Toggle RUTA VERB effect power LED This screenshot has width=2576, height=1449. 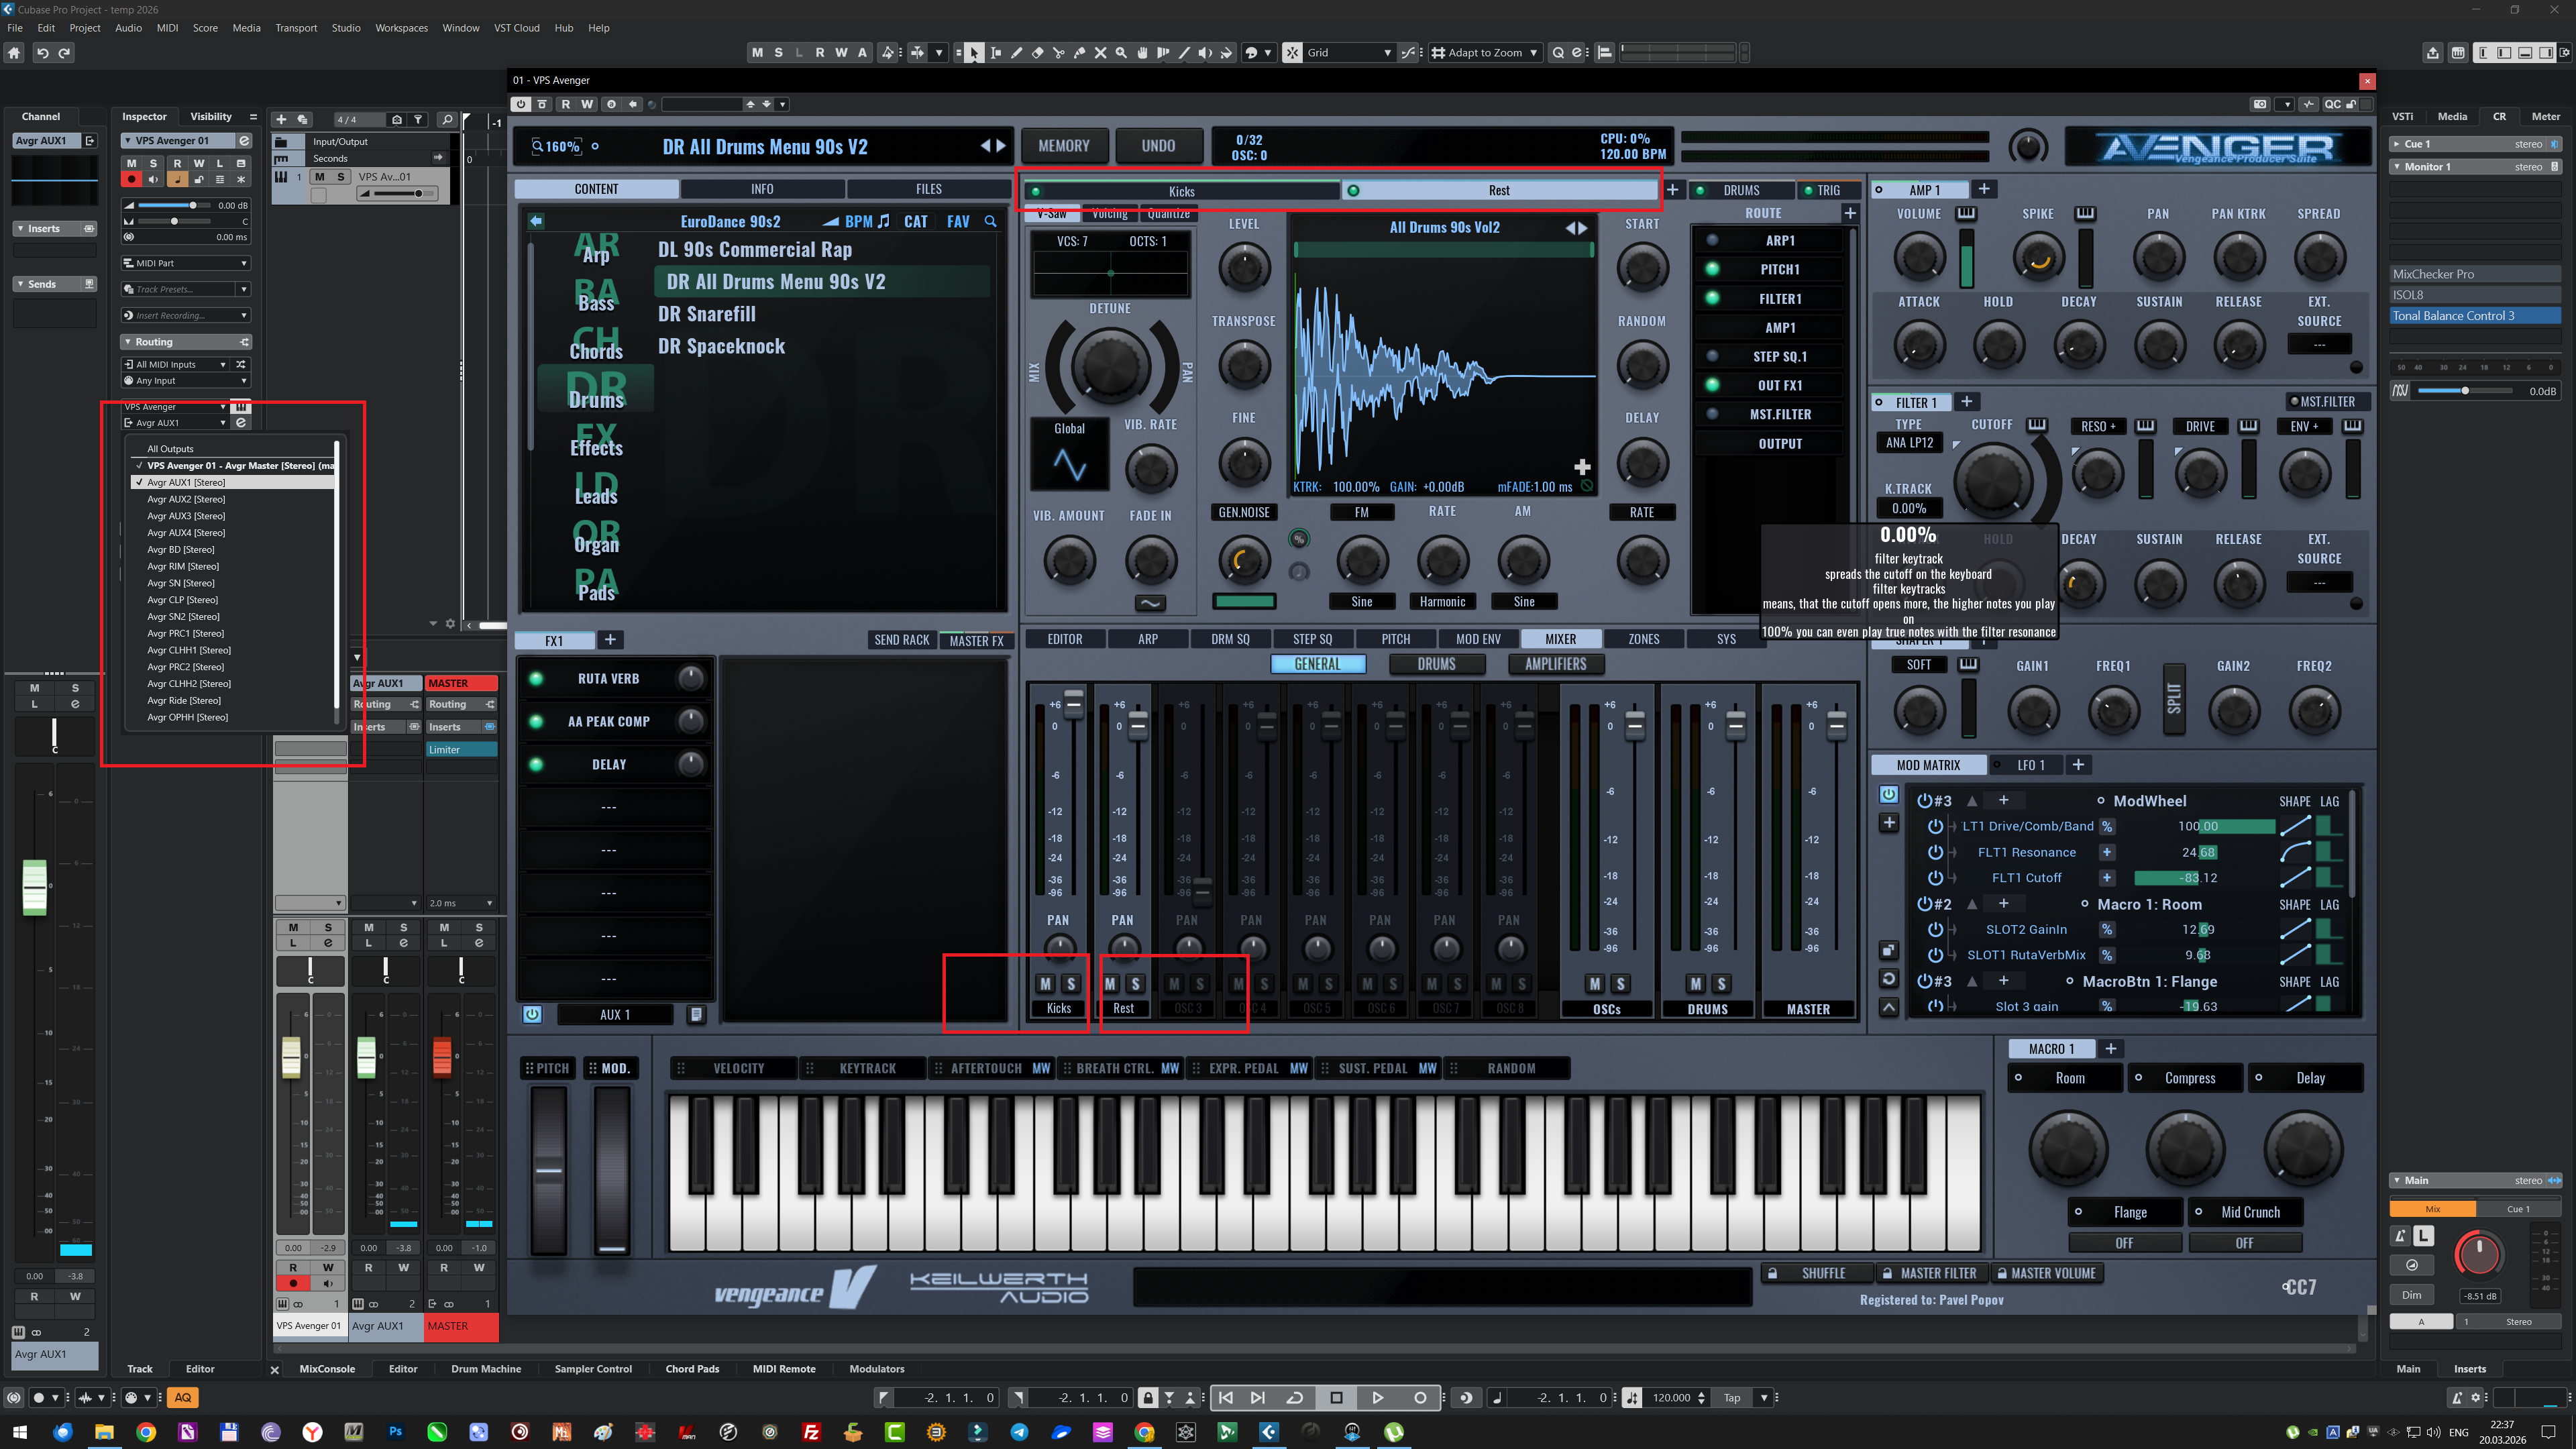(x=536, y=679)
